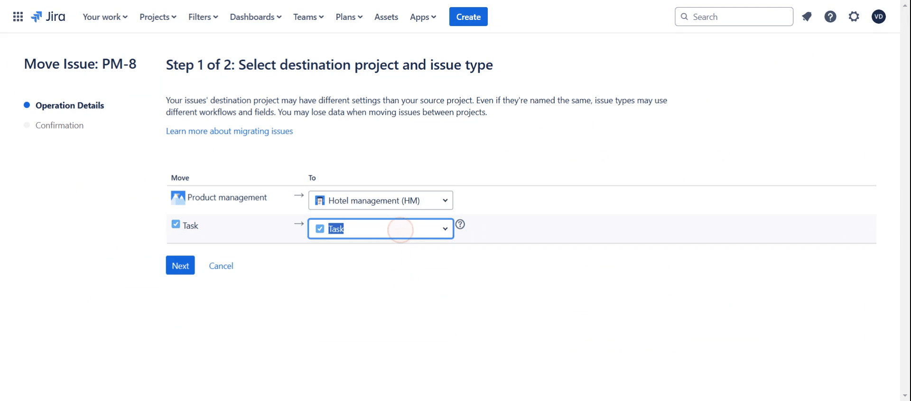Open Learn more about migrating issues link
This screenshot has width=911, height=401.
point(229,131)
